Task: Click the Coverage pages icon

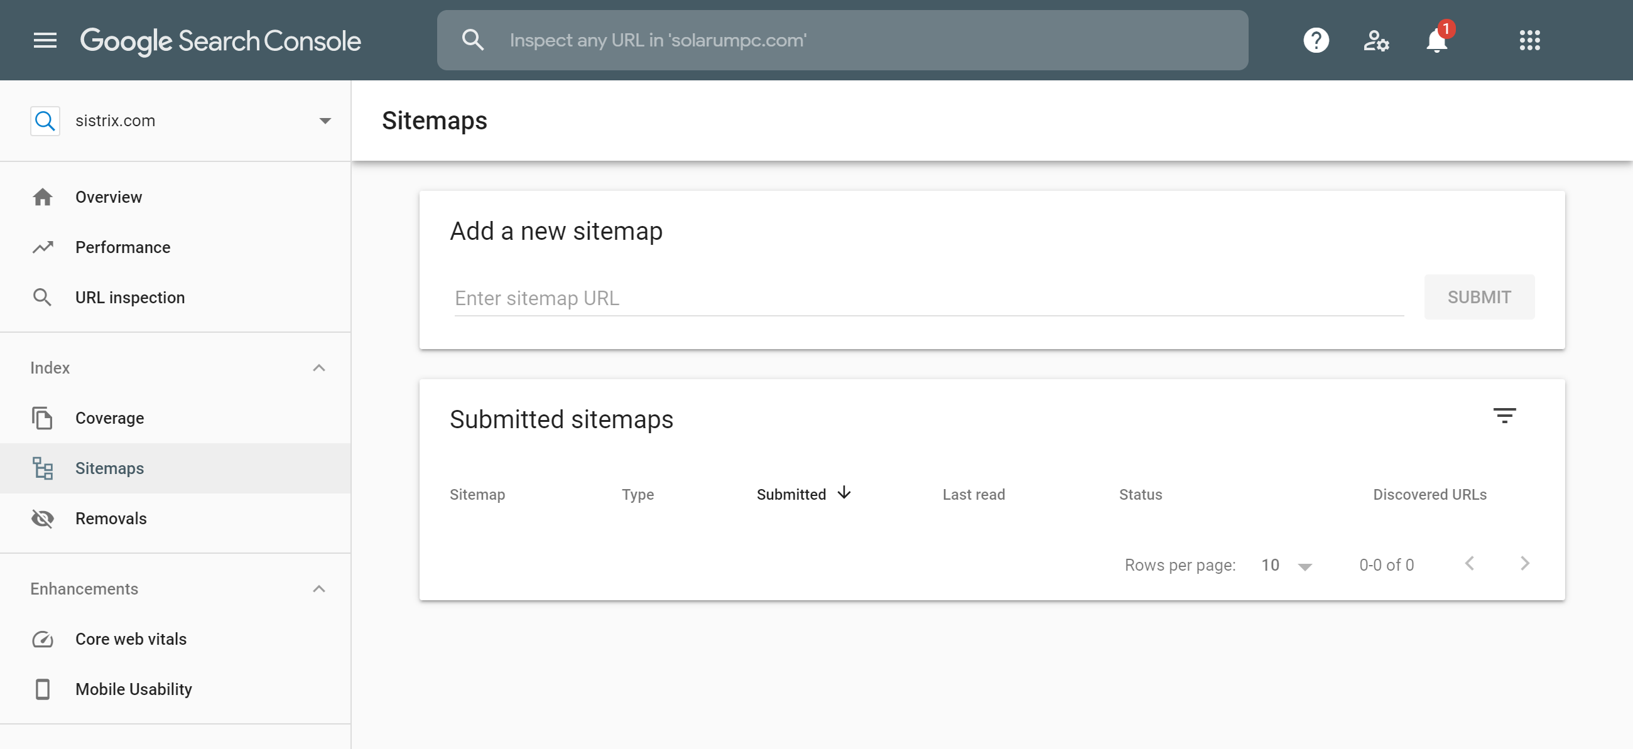Action: (43, 418)
